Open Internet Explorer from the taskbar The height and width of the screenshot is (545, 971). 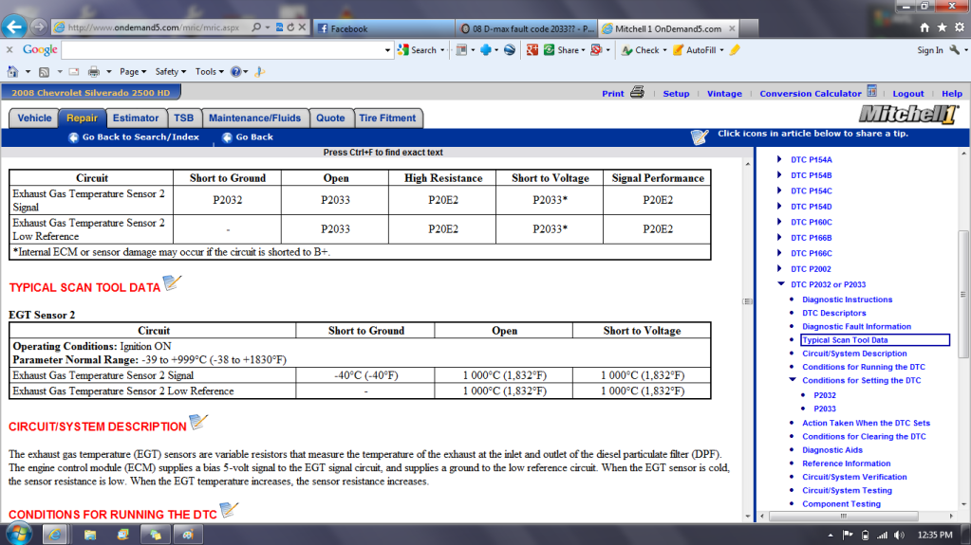[x=54, y=534]
